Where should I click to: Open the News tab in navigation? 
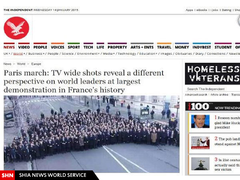coord(9,47)
